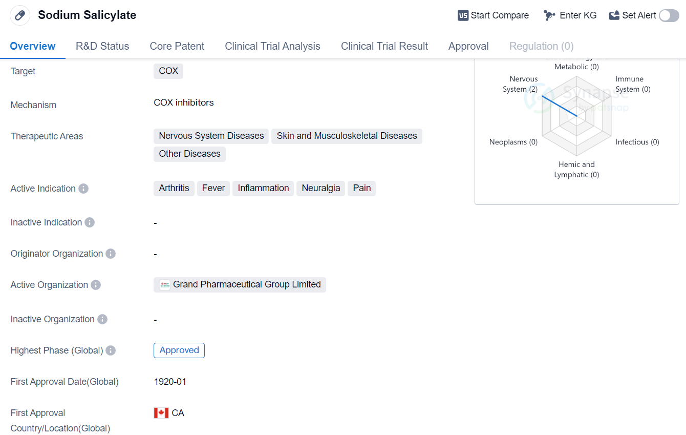
Task: Click info icon beside Originator Organization
Action: pyautogui.click(x=111, y=254)
